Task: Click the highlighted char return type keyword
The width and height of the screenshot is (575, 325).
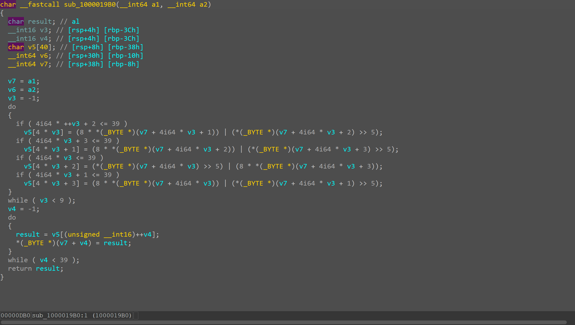Action: tap(8, 5)
